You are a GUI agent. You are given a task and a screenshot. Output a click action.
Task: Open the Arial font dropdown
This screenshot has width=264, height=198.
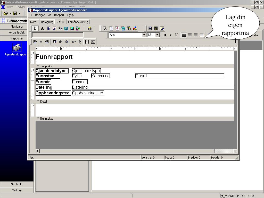[144, 35]
